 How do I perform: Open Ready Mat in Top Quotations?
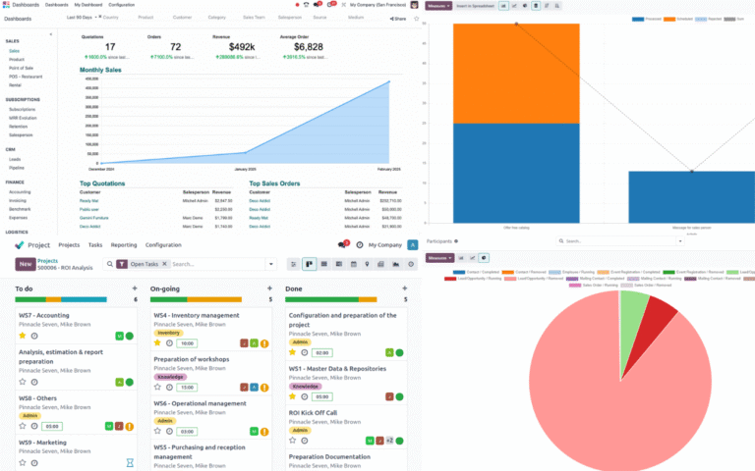coord(89,201)
